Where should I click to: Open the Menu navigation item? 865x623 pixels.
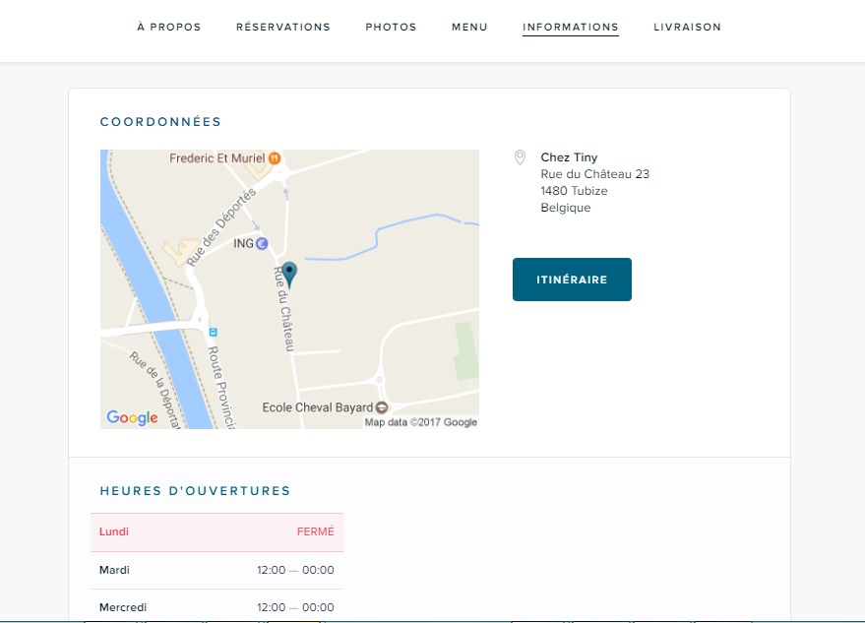[x=469, y=27]
